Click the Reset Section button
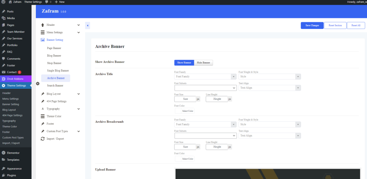This screenshot has height=179, width=367. [335, 25]
